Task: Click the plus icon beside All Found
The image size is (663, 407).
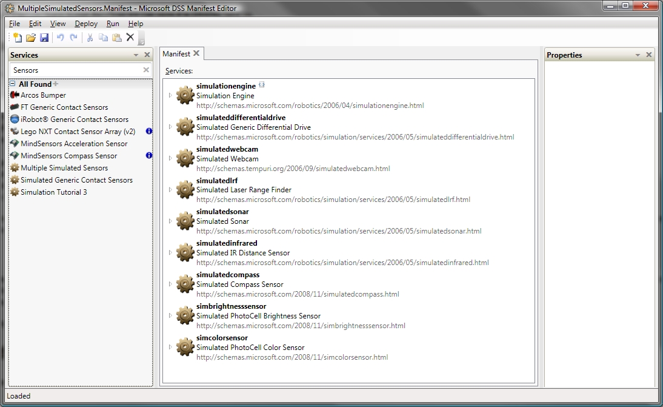Action: point(55,84)
